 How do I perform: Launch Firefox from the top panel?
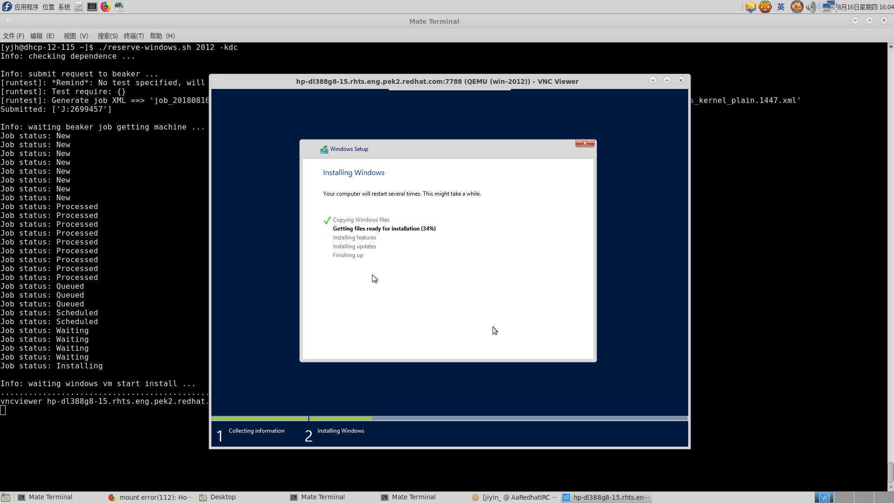(x=106, y=7)
